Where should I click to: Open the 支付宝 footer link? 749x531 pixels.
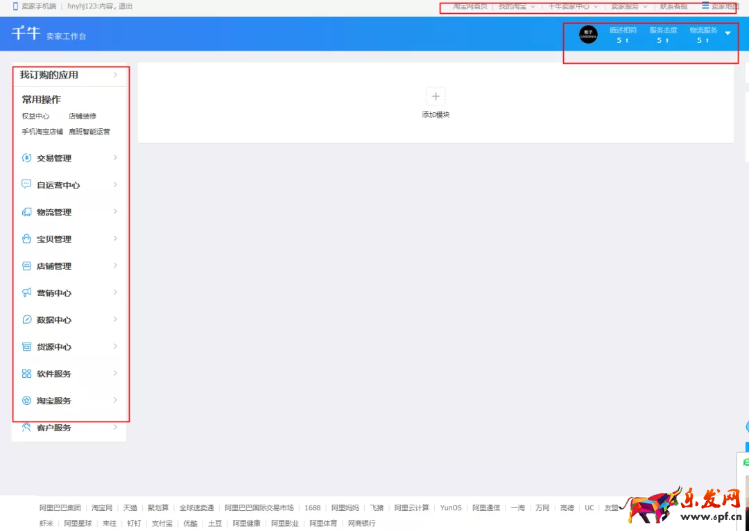pos(162,523)
